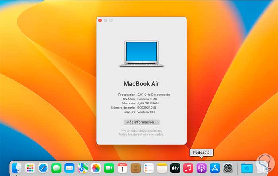
Task: Click the Apple Inc. copyright text
Action: point(141,131)
